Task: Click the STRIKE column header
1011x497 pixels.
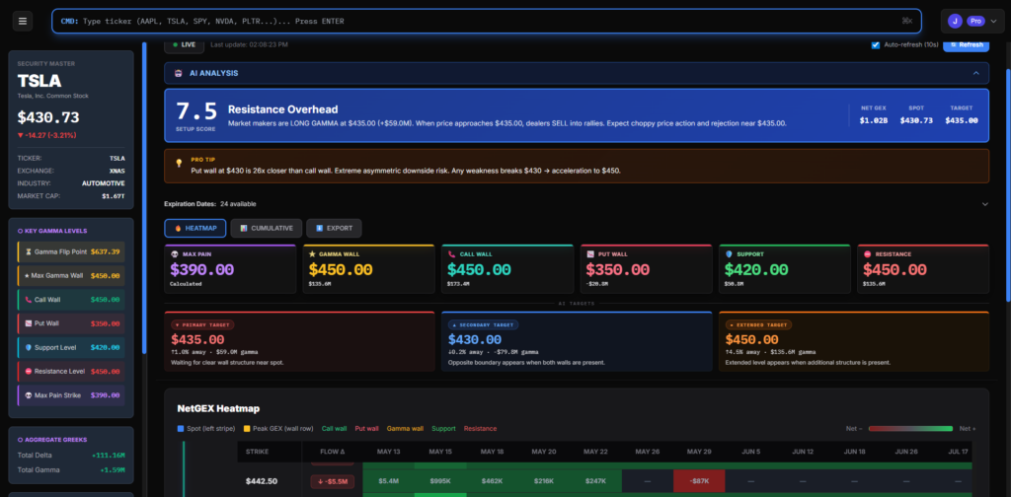Action: tap(258, 452)
